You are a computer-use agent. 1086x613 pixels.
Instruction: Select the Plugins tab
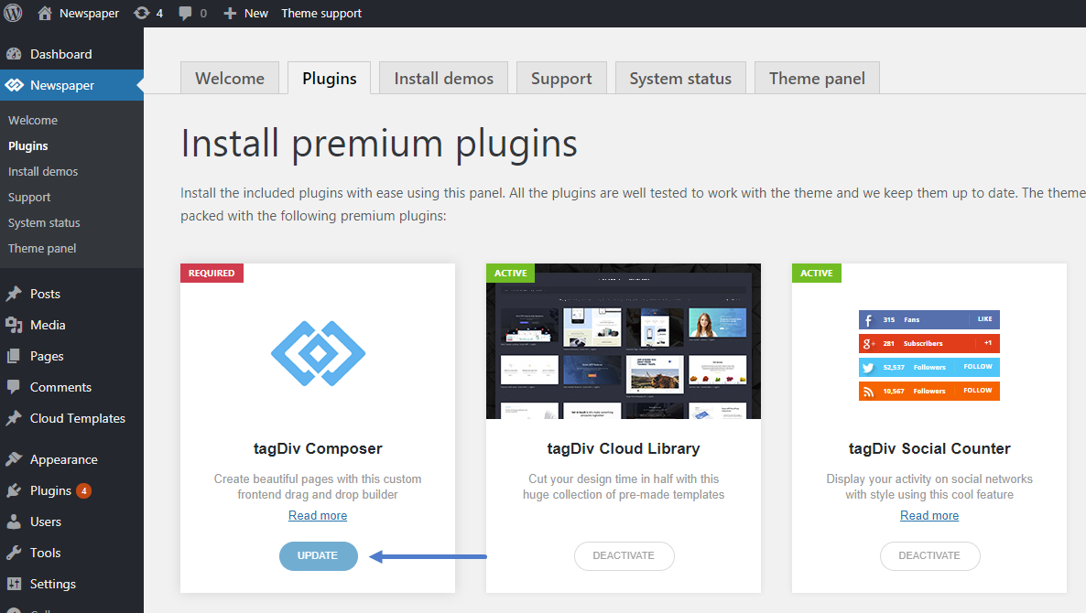click(x=330, y=78)
